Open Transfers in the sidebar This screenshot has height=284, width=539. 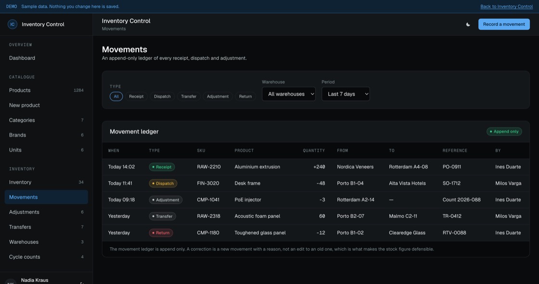coord(46,227)
